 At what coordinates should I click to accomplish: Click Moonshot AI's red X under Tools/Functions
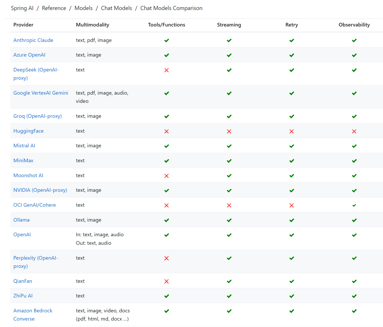click(x=167, y=176)
